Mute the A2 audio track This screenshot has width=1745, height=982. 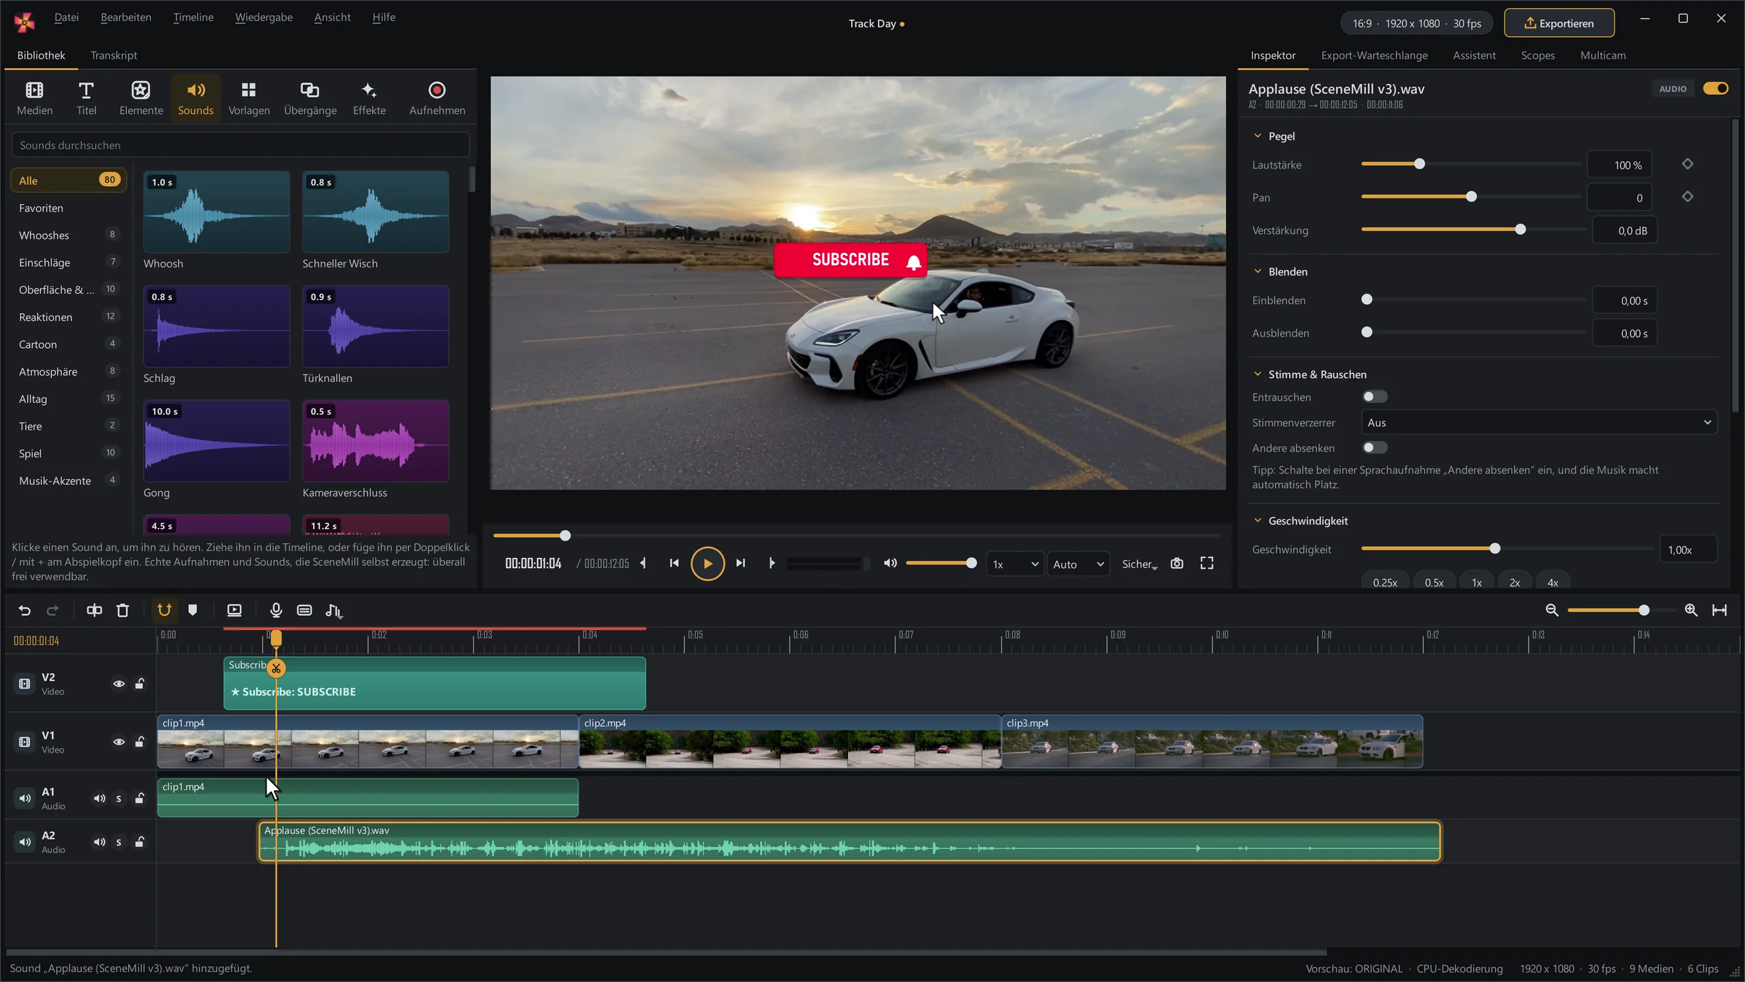(x=100, y=842)
